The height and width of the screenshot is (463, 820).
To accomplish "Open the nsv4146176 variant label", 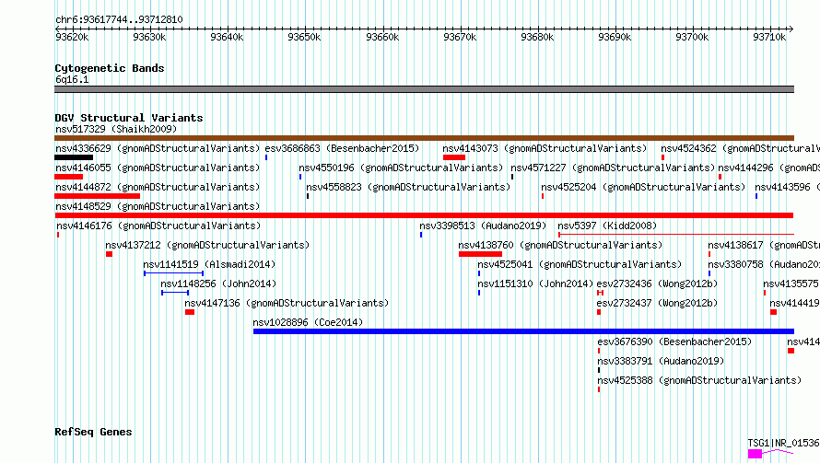I will point(158,226).
